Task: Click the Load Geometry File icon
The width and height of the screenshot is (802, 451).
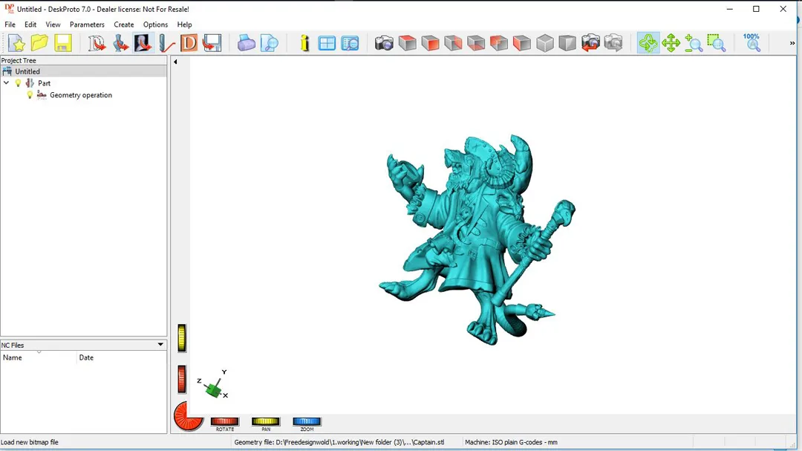Action: pyautogui.click(x=97, y=43)
